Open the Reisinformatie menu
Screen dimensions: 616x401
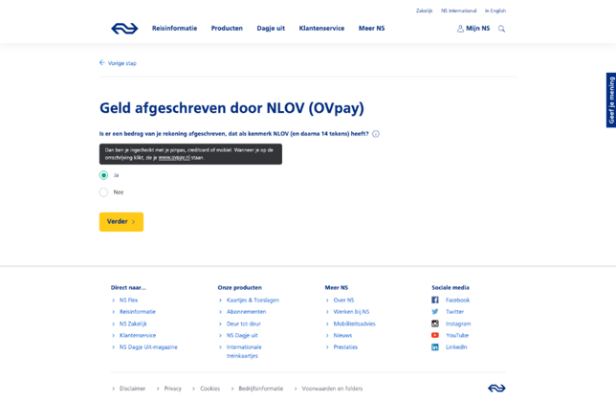[x=174, y=29]
